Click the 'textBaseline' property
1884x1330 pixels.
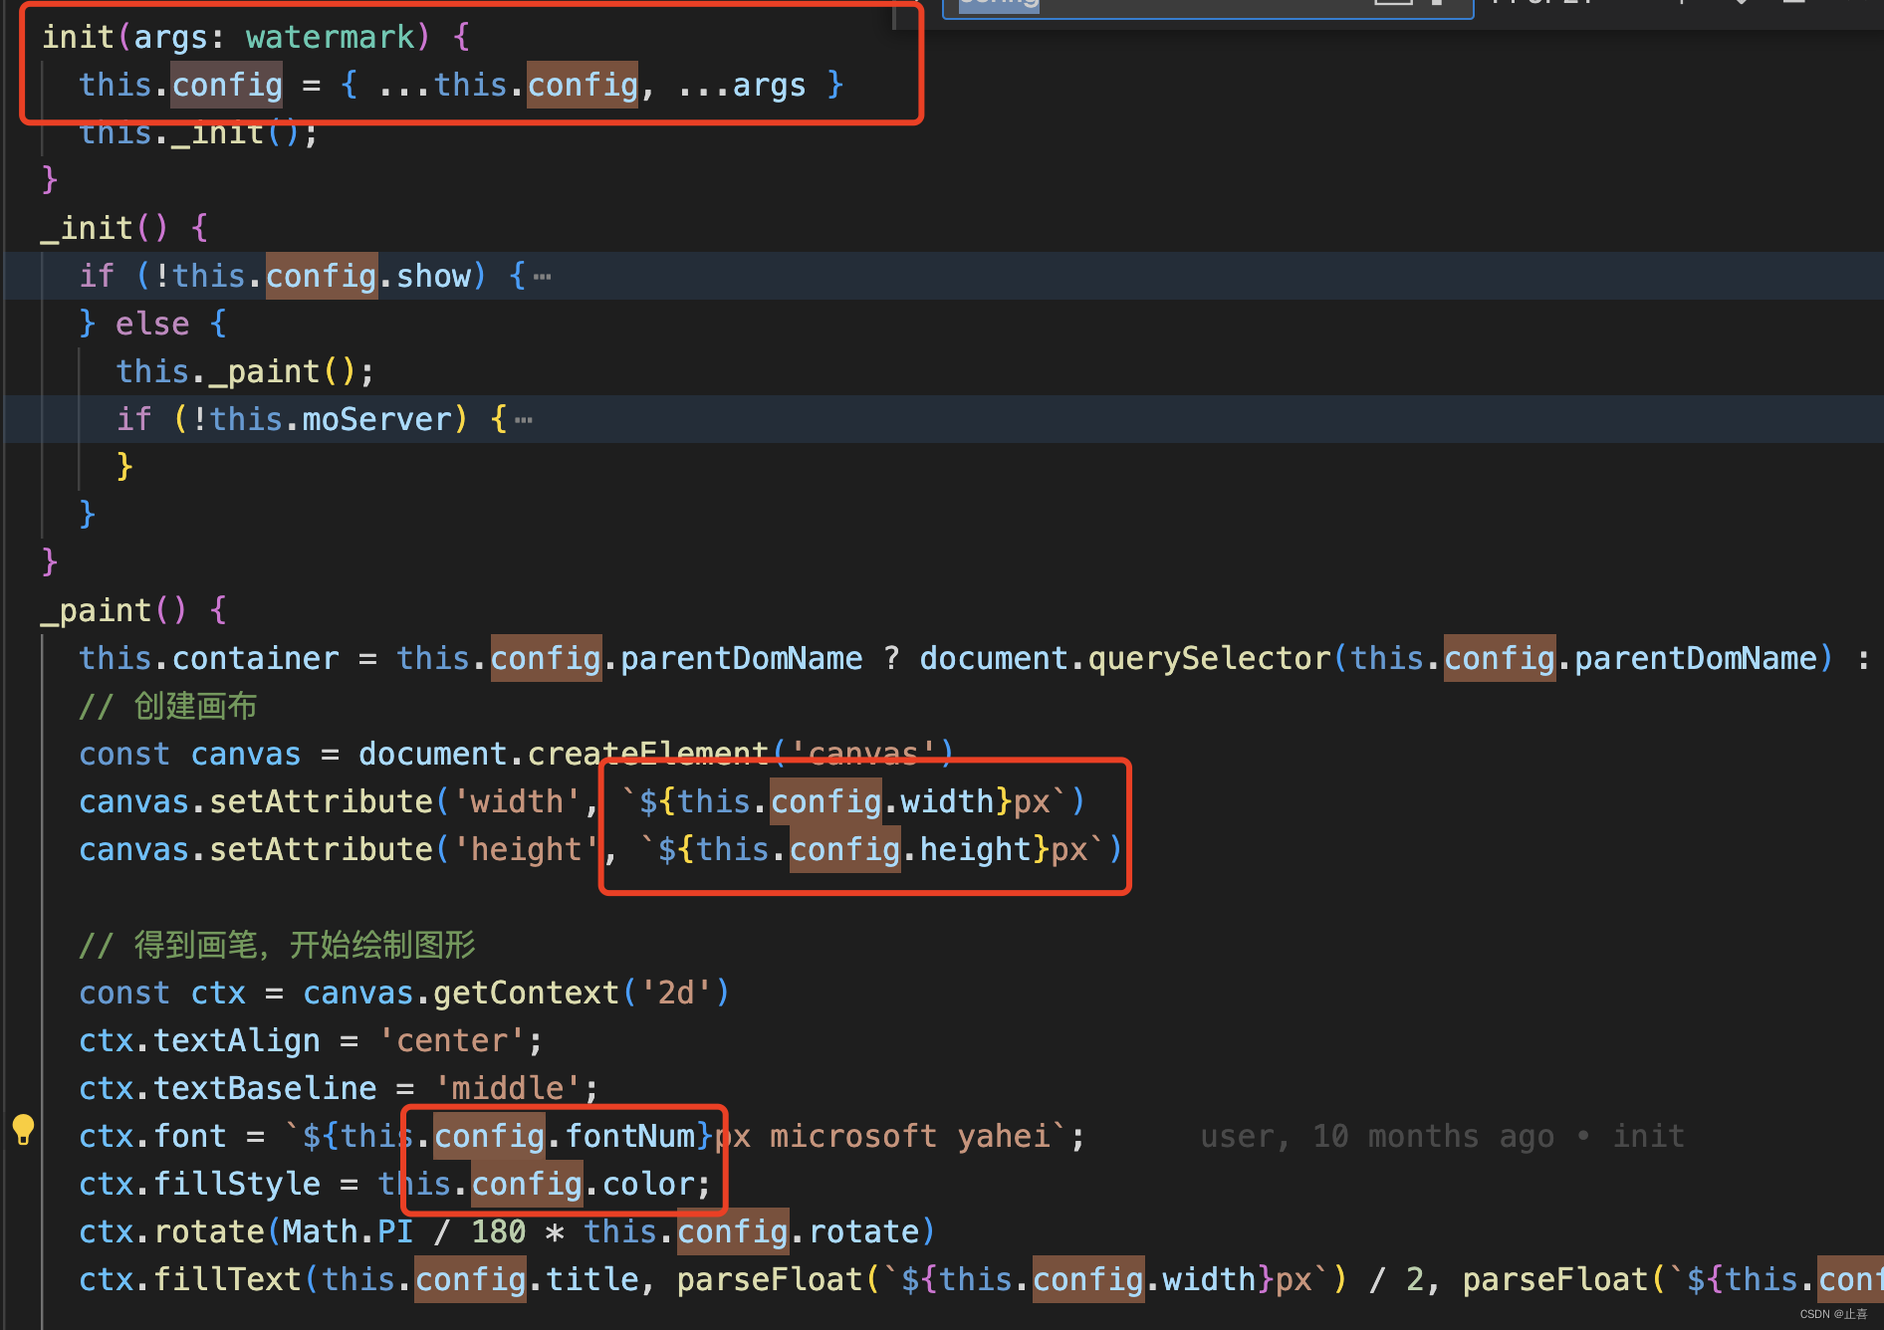click(265, 1088)
